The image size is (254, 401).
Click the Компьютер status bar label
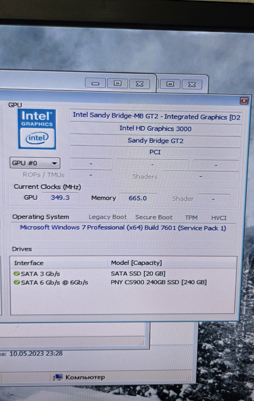click(85, 377)
